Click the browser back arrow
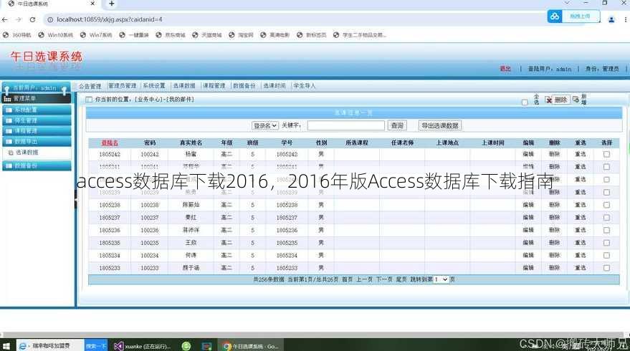This screenshot has height=351, width=630. pyautogui.click(x=5, y=19)
